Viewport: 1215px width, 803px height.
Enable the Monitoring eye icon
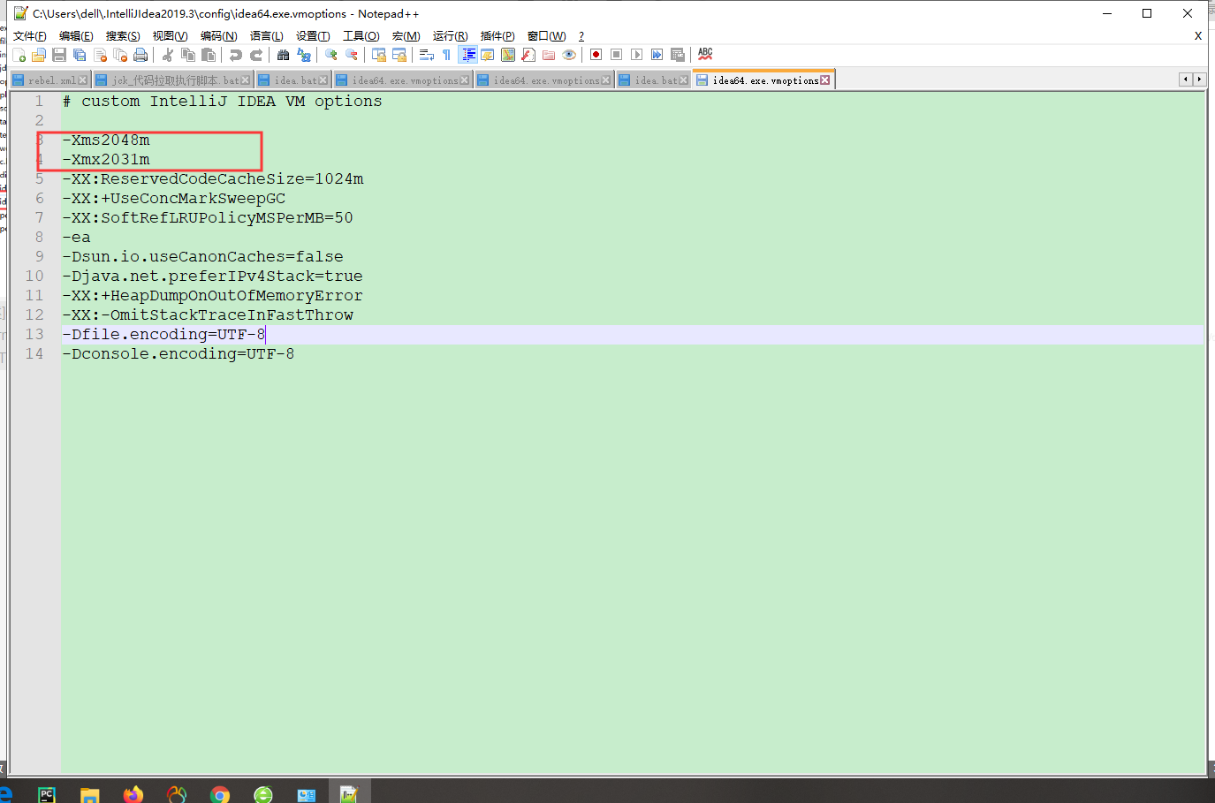568,55
